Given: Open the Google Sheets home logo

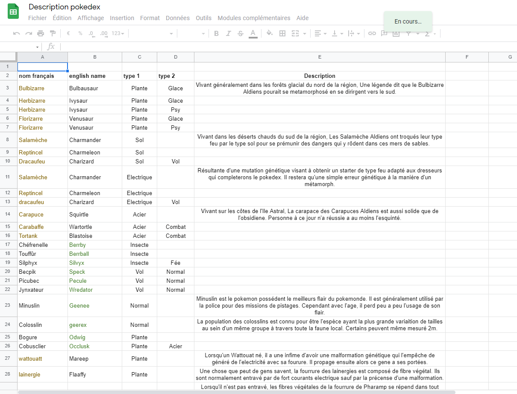Looking at the screenshot, I should click(x=13, y=11).
